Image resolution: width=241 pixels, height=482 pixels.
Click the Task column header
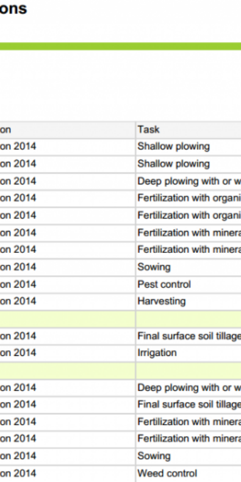[188, 129]
